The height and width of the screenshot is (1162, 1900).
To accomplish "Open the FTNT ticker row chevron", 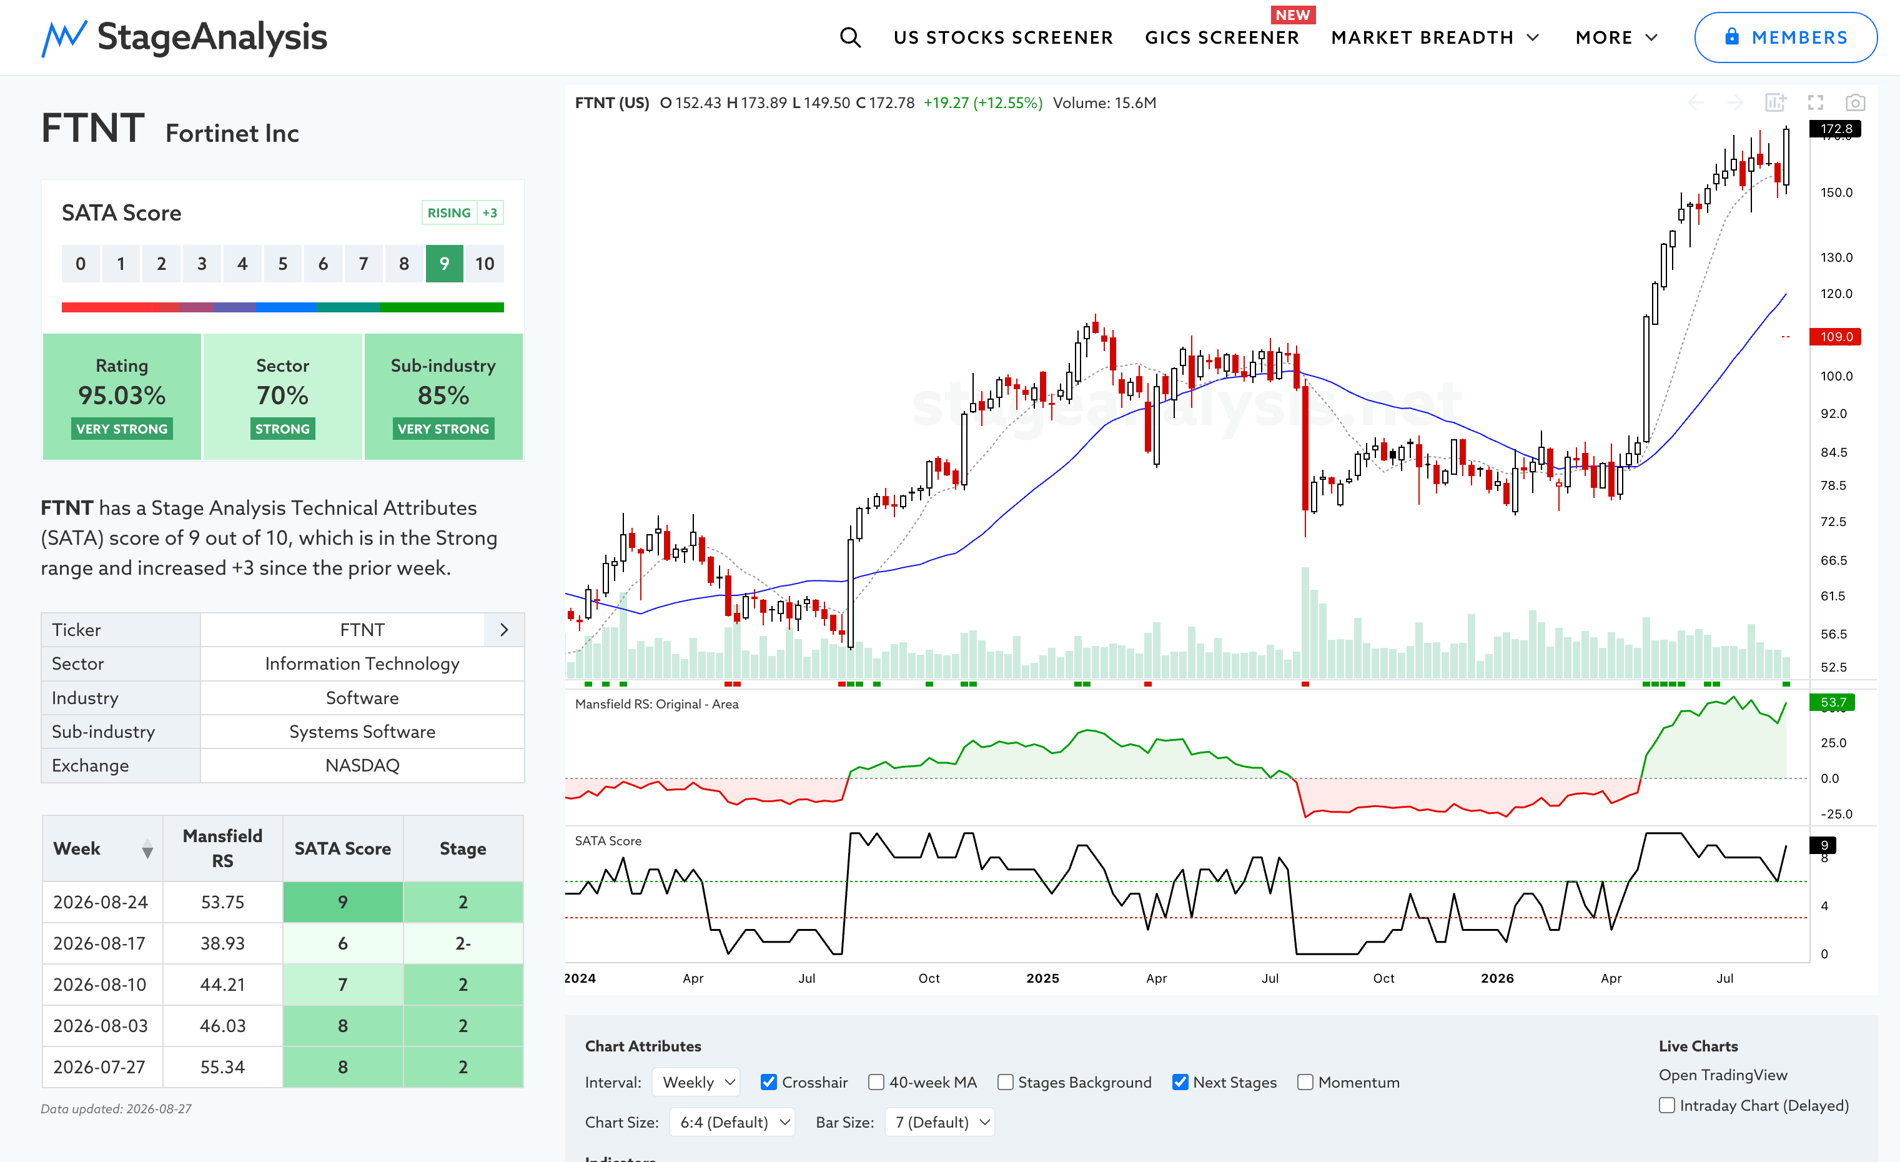I will [504, 630].
